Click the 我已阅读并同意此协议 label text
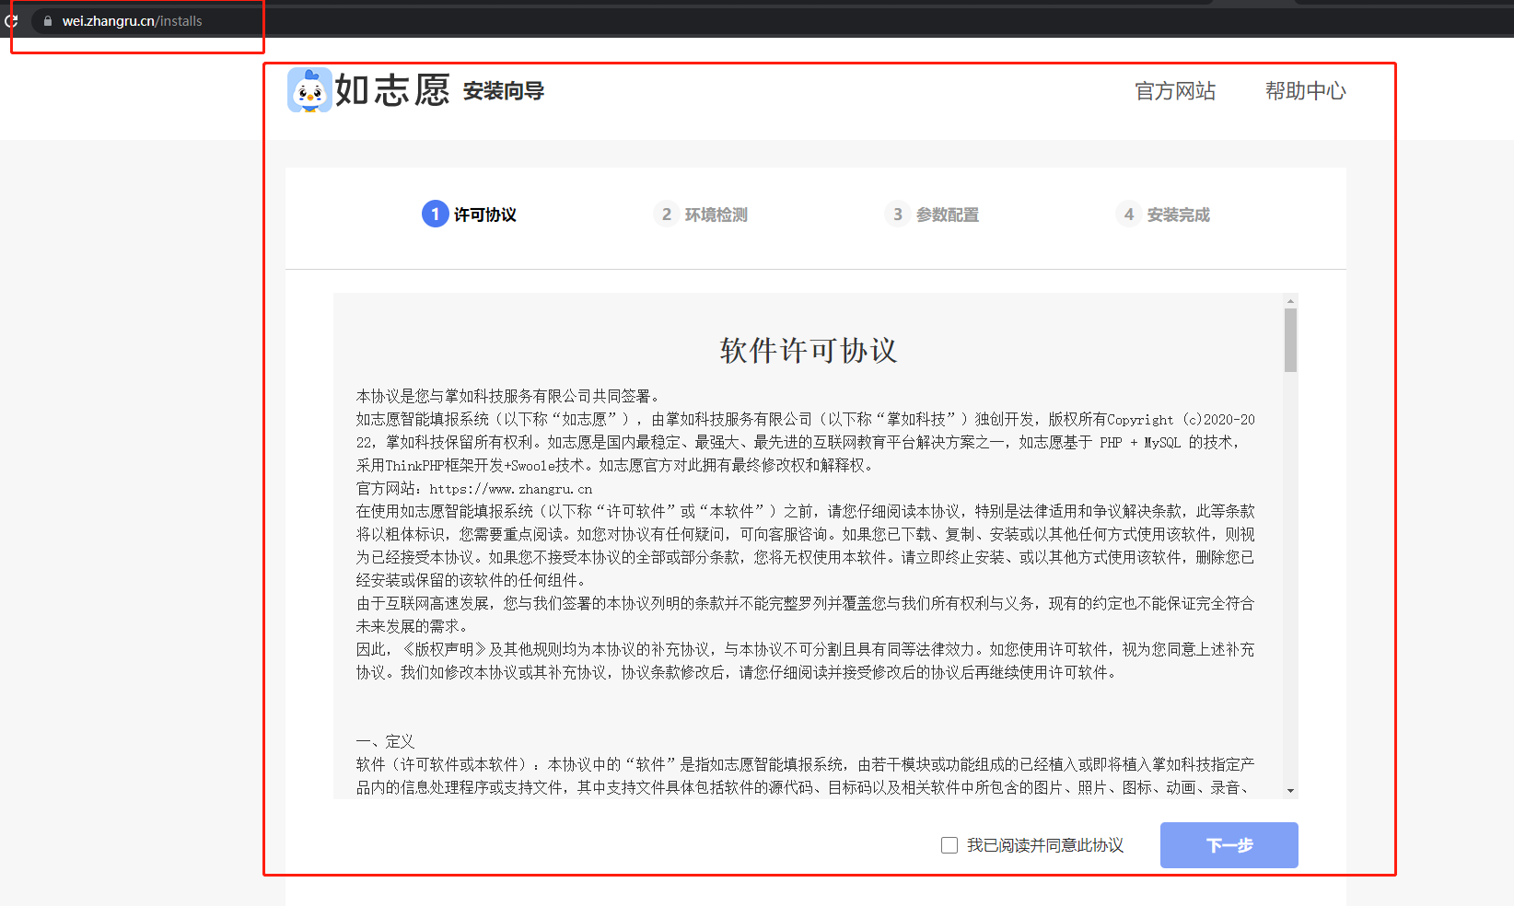Screen dimensions: 1514x906 pos(1045,845)
